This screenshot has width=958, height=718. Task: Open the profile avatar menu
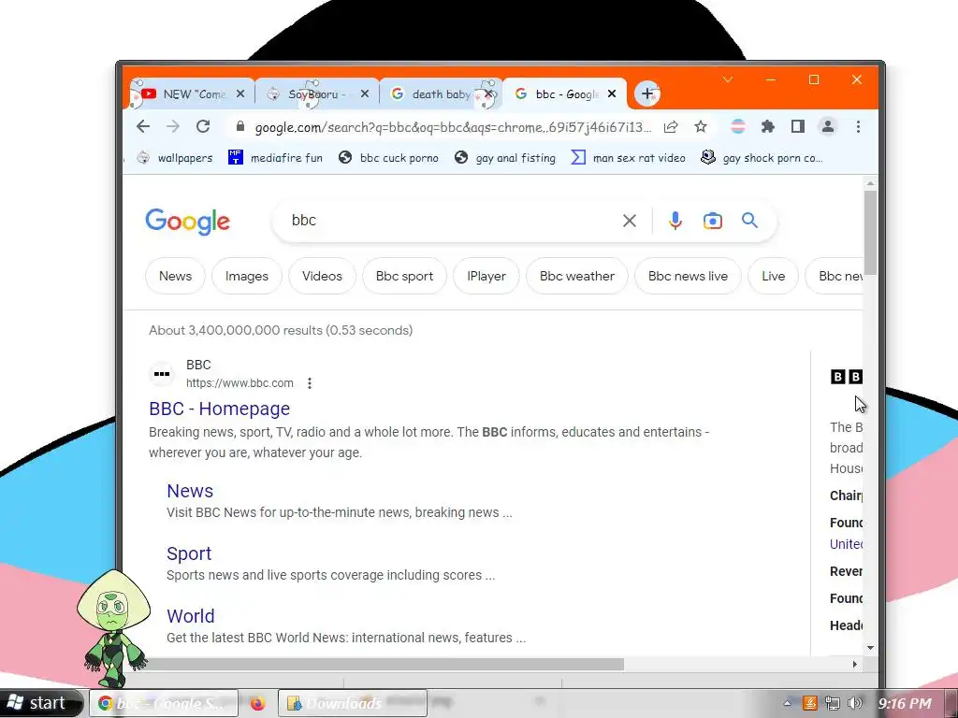tap(828, 126)
